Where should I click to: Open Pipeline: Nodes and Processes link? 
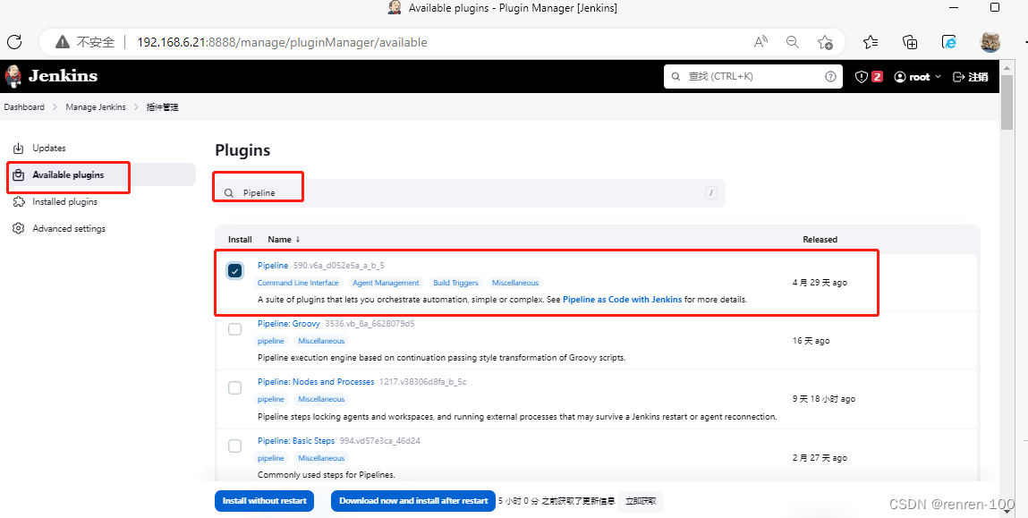316,382
